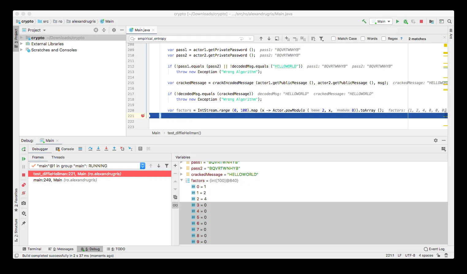Open View Breakpoints double red dots
The height and width of the screenshot is (274, 467).
[x=24, y=185]
